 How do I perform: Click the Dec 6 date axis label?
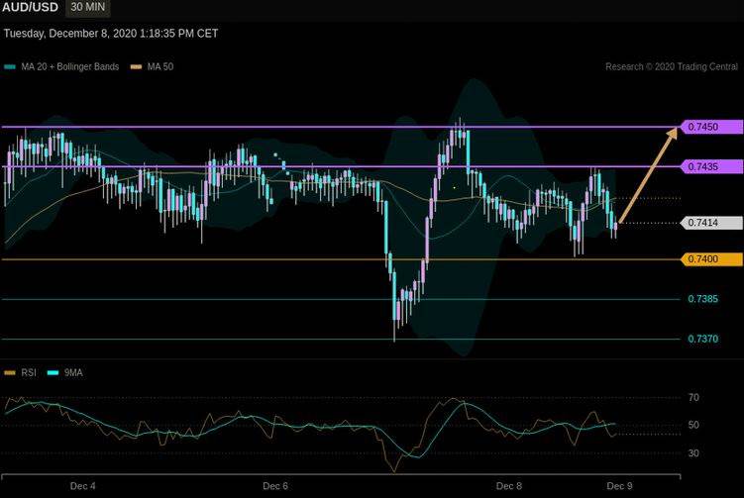coord(275,486)
